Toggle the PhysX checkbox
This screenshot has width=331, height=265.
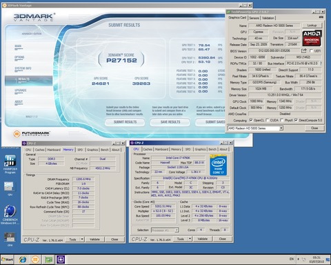point(282,120)
